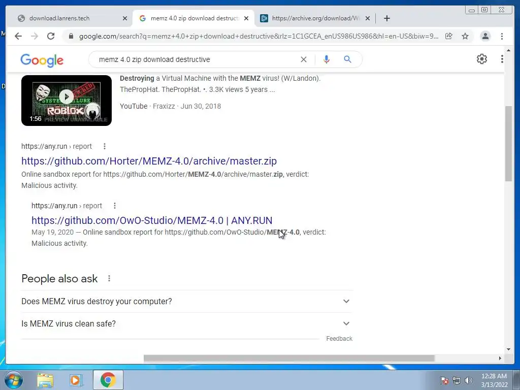Submit search with magnifier icon
The image size is (520, 390).
click(347, 59)
